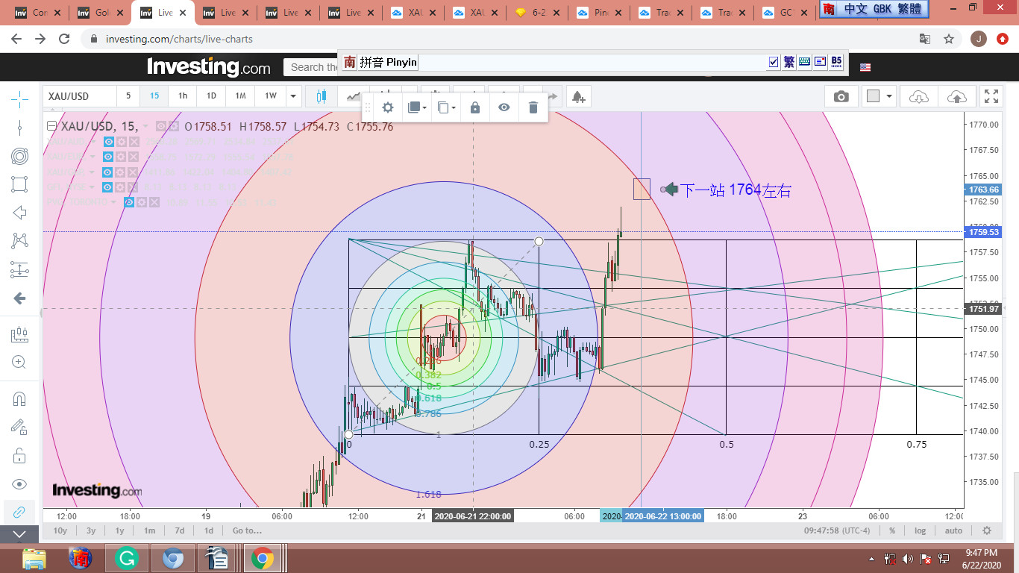Open the Fibonacci circles tool group

pos(19,156)
